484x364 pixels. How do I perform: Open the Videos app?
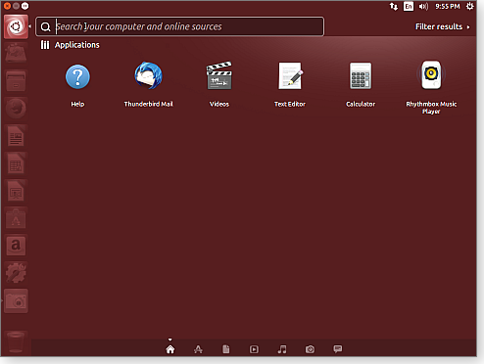coord(219,75)
